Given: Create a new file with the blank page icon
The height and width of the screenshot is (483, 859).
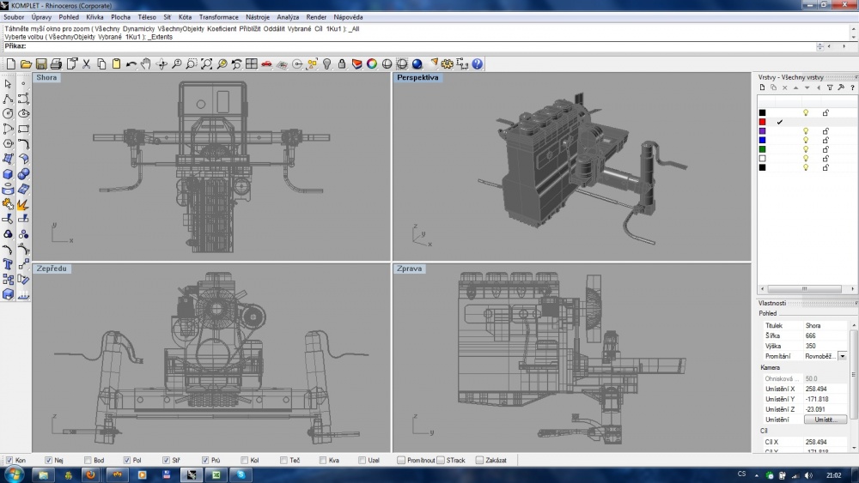Looking at the screenshot, I should coord(11,64).
